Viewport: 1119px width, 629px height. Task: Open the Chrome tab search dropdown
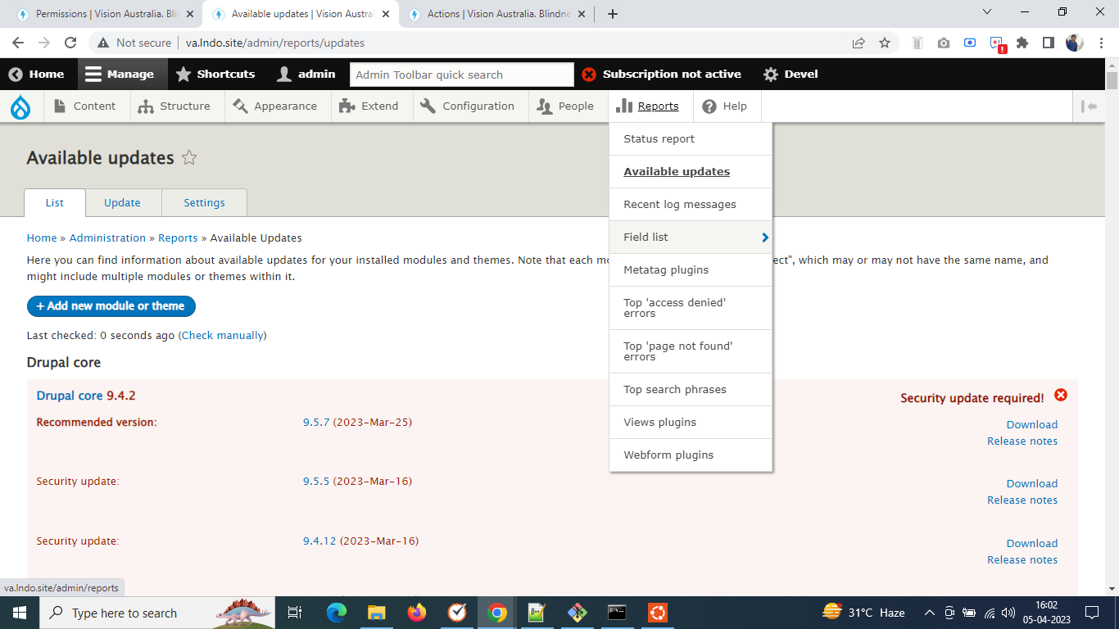click(986, 12)
